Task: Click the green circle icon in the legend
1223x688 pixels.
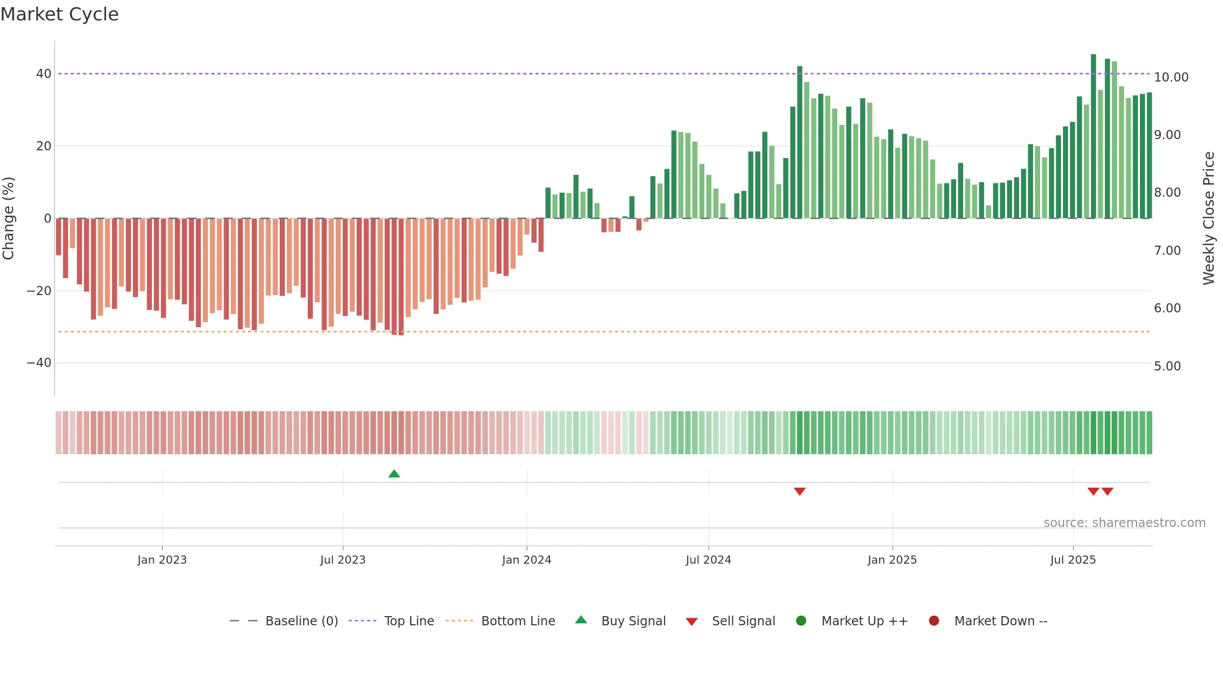Action: click(801, 621)
